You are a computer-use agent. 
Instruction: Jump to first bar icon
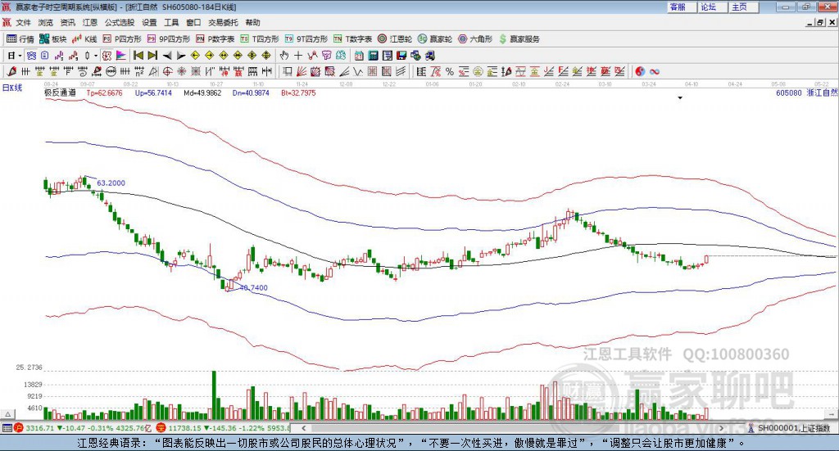tap(138, 56)
